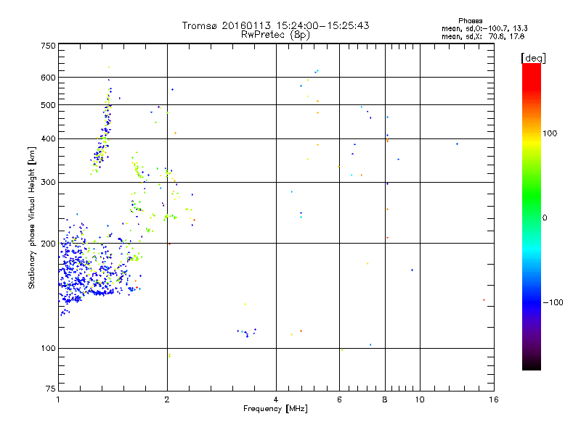
Task: Click the 'Frequency [MHz]' axis label
Action: click(x=275, y=409)
